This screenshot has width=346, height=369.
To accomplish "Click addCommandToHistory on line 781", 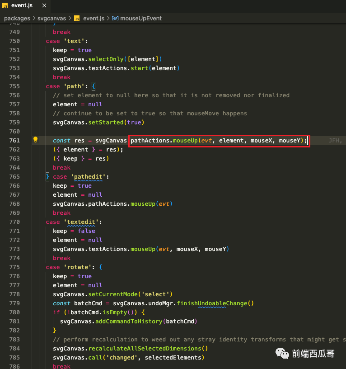I will 129,322.
